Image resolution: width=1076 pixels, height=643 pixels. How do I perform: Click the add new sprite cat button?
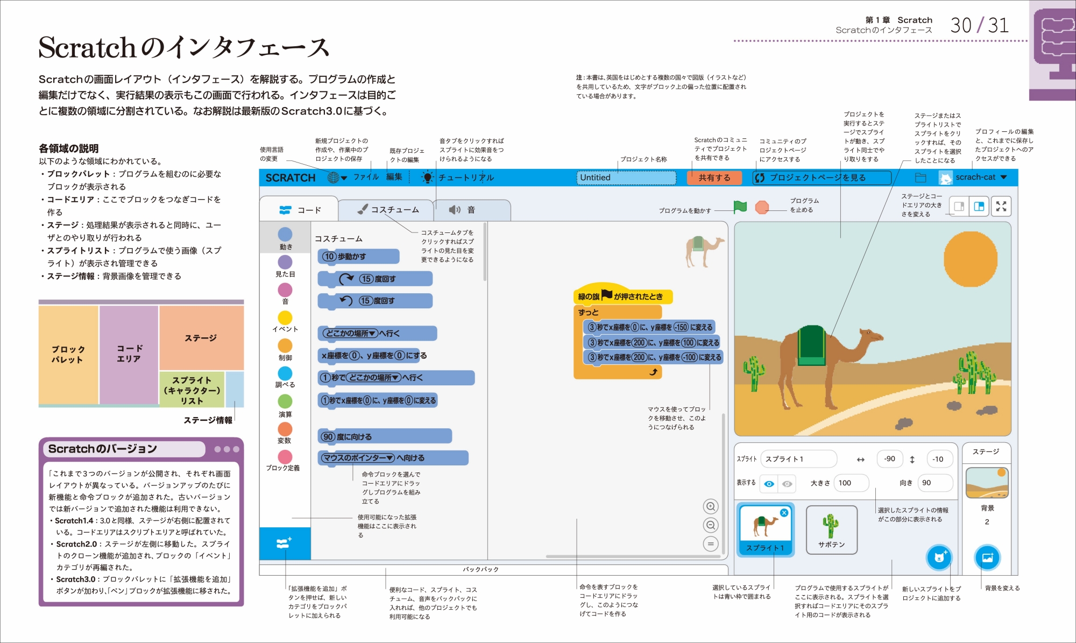click(939, 557)
